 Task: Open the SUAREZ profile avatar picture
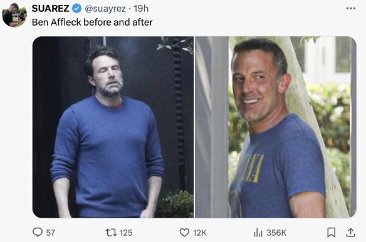(14, 15)
